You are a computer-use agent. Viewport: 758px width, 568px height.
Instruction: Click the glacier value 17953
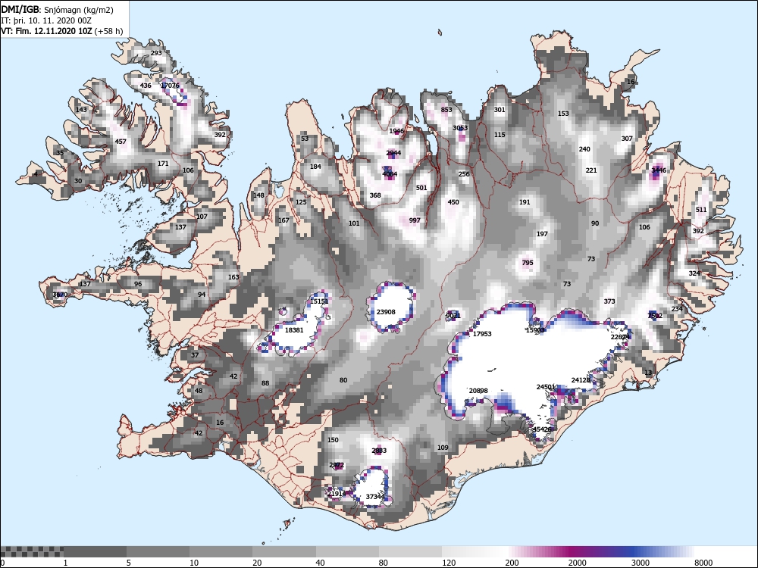coord(482,334)
